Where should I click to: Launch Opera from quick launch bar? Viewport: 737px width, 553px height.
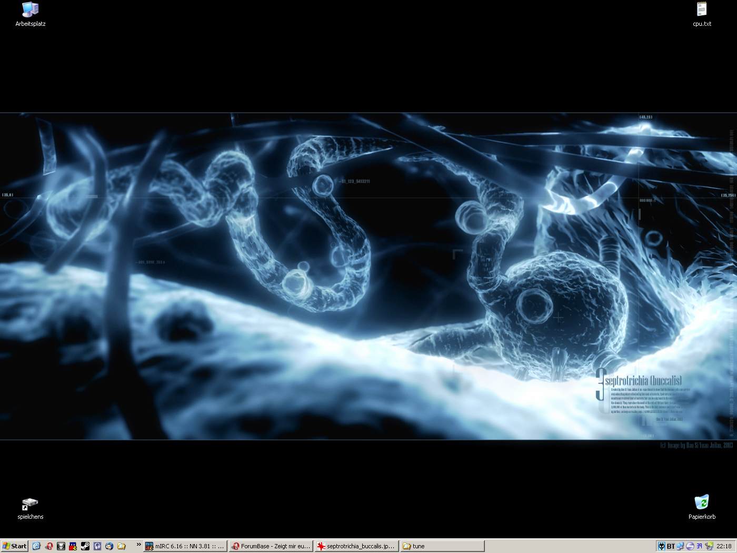48,546
